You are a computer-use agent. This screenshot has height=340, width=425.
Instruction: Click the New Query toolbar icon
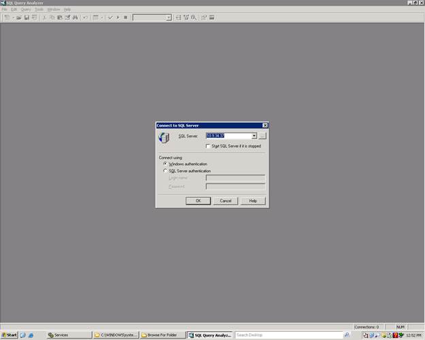click(x=7, y=18)
